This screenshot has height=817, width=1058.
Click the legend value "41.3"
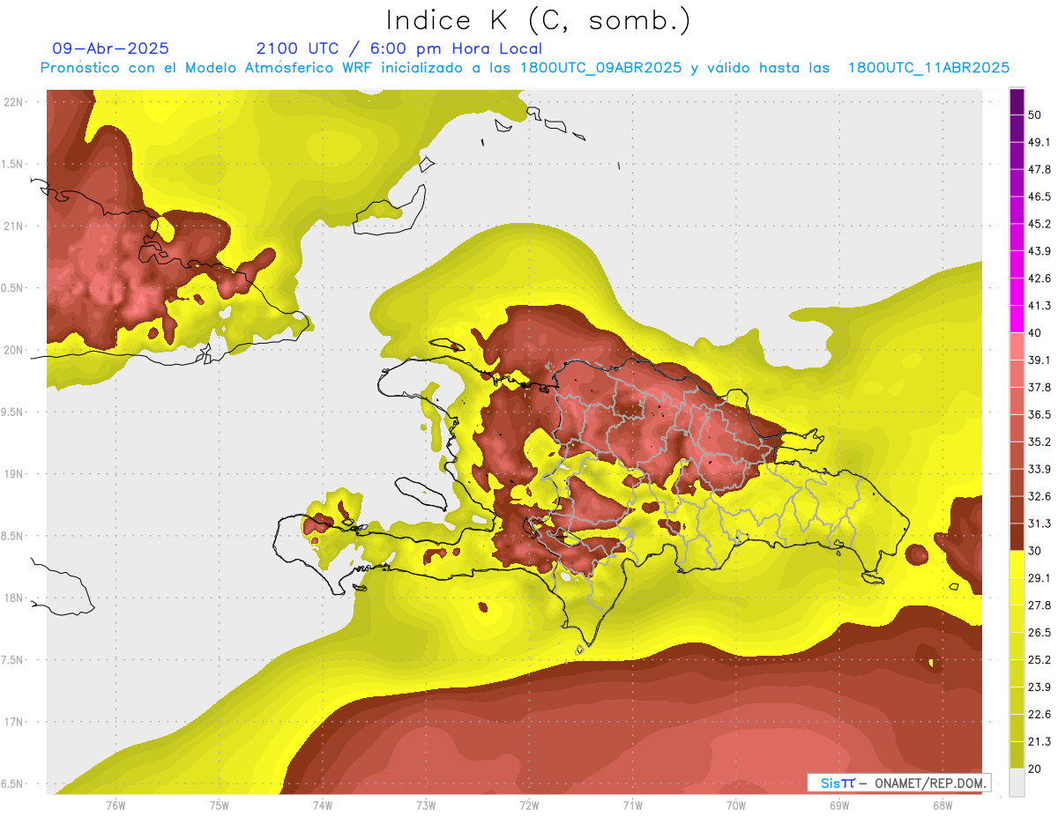(x=1039, y=306)
